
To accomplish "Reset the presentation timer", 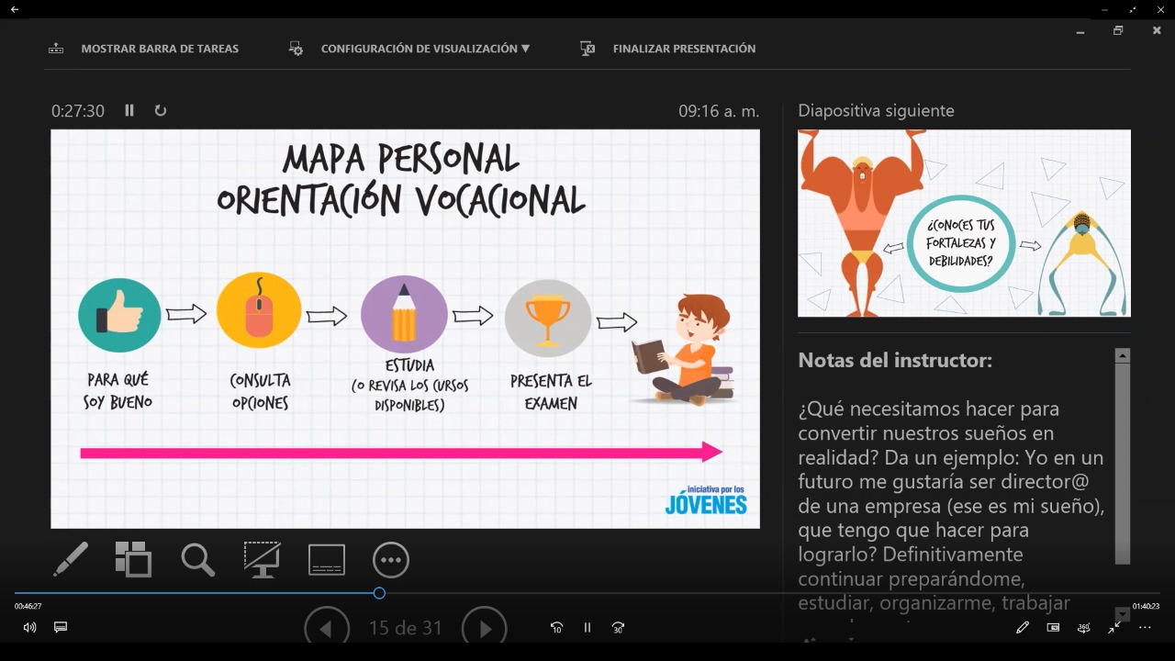I will (161, 110).
